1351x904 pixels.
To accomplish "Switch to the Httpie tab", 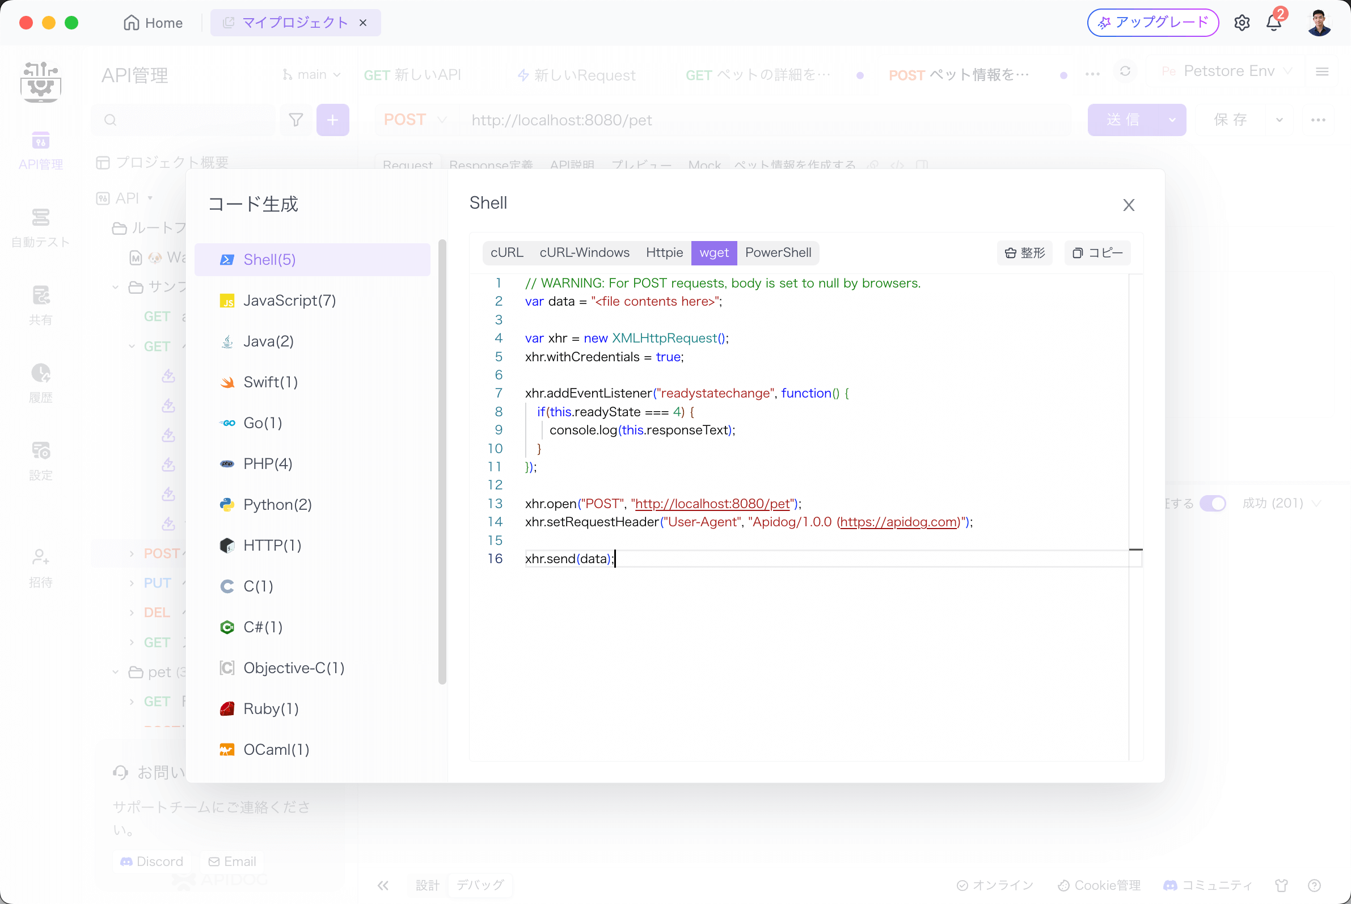I will click(x=664, y=252).
